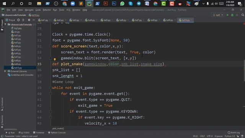Open the Navigate menu
The image size is (245, 138).
pos(29,10)
